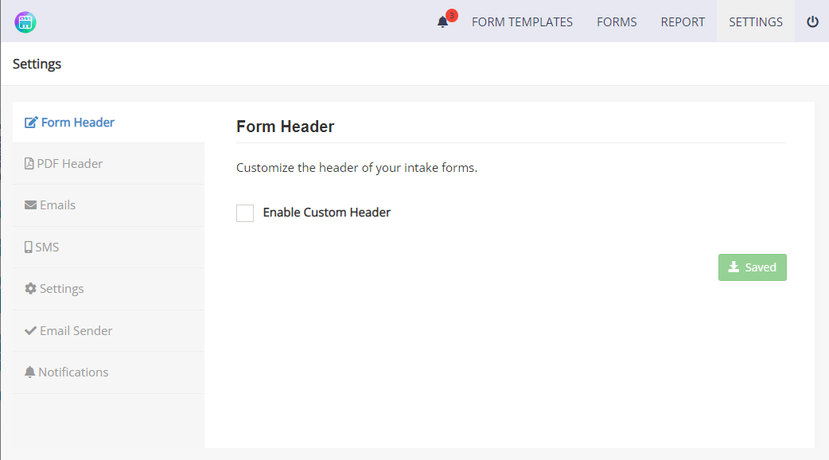Click the checkmark icon beside Email Sender
The width and height of the screenshot is (829, 460).
tap(31, 330)
